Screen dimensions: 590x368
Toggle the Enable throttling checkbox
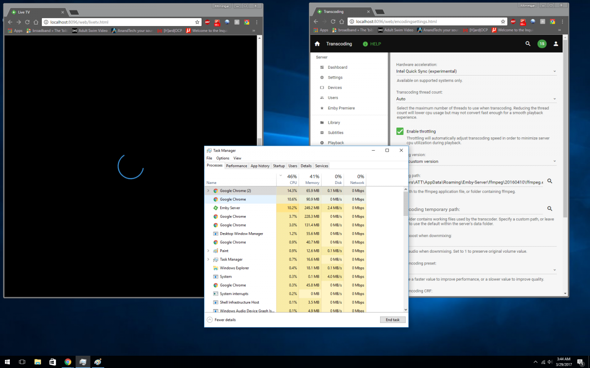click(400, 131)
